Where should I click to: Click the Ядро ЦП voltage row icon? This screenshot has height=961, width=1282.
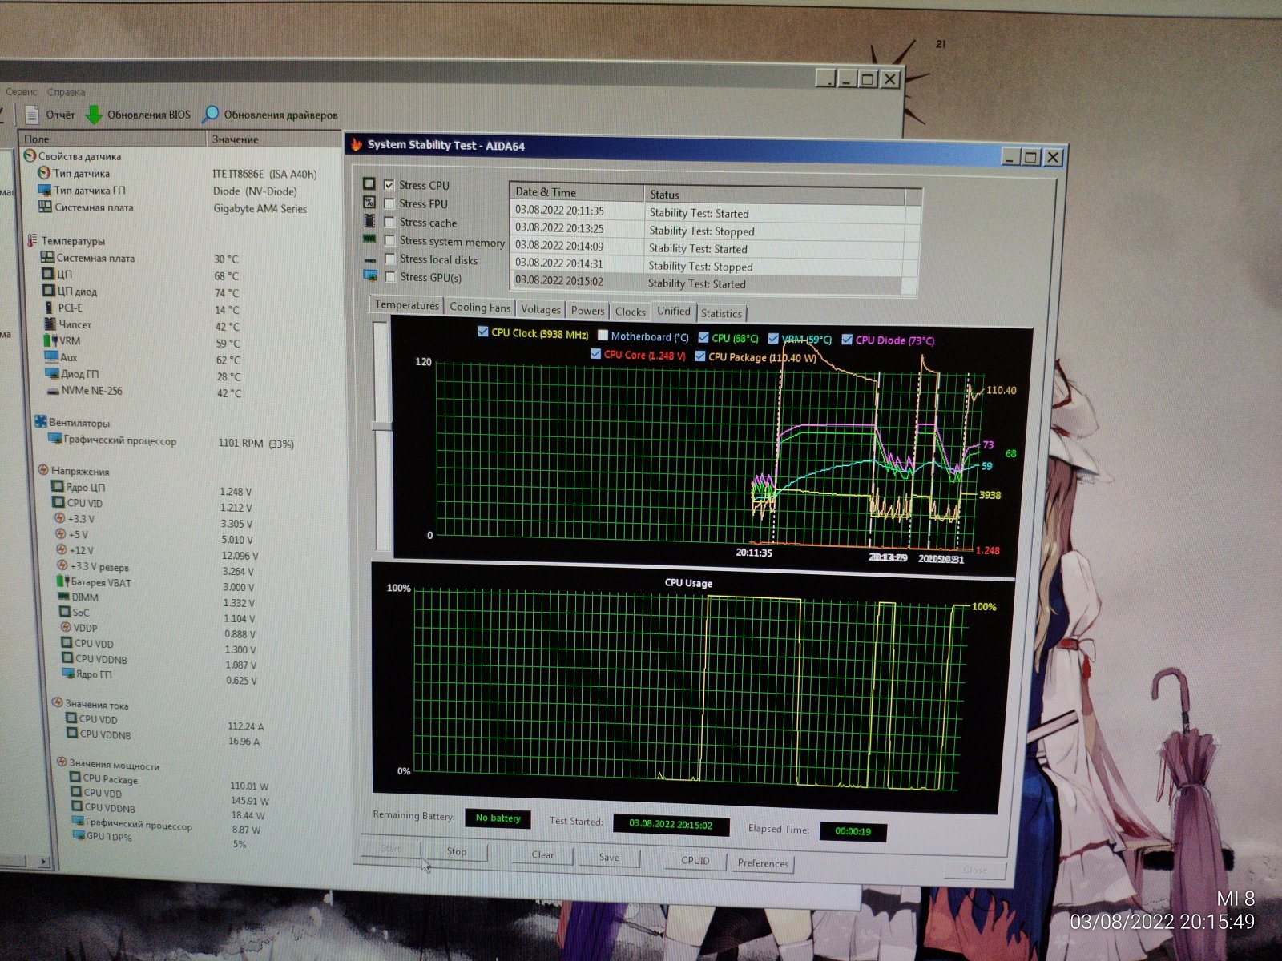pyautogui.click(x=57, y=487)
